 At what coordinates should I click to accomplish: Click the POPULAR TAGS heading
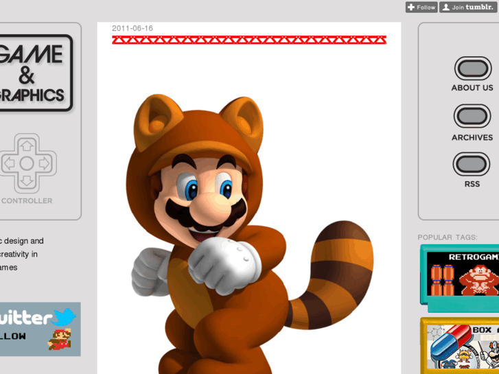coord(448,237)
